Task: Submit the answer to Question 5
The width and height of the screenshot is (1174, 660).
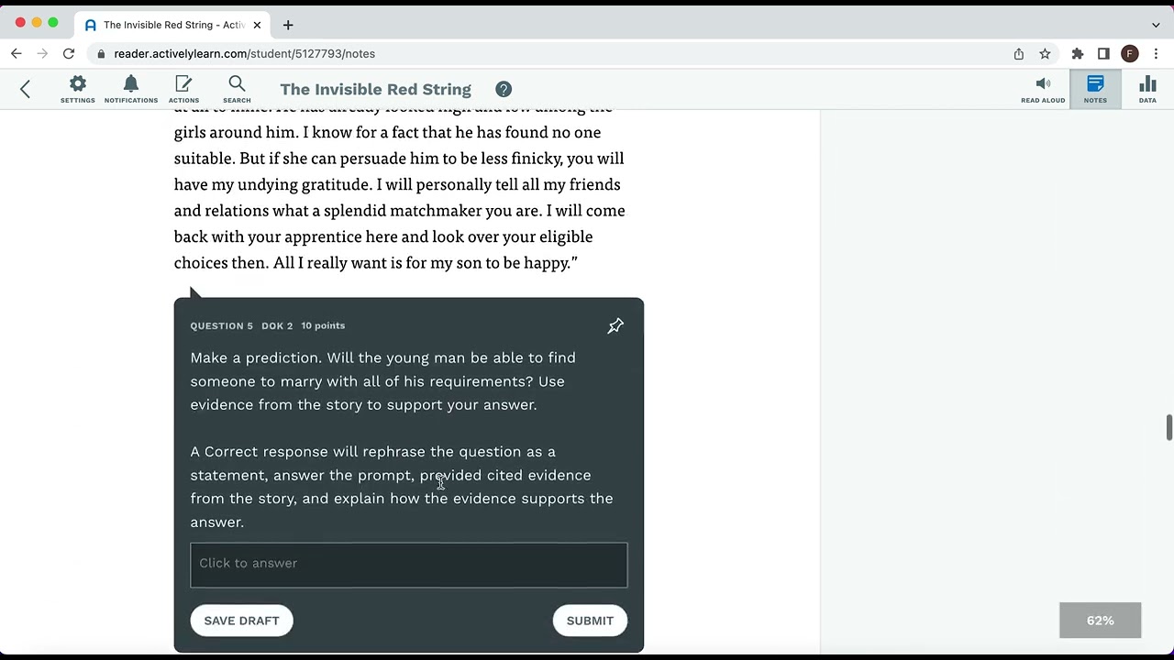Action: [x=590, y=621]
